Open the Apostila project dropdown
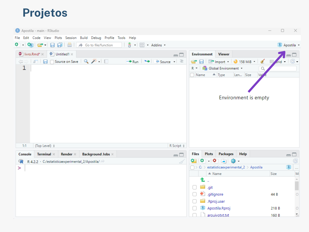This screenshot has width=309, height=232. pyautogui.click(x=289, y=45)
